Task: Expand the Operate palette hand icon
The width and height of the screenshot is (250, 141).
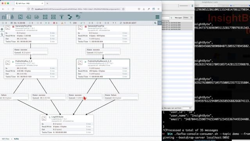Action: pos(2,34)
